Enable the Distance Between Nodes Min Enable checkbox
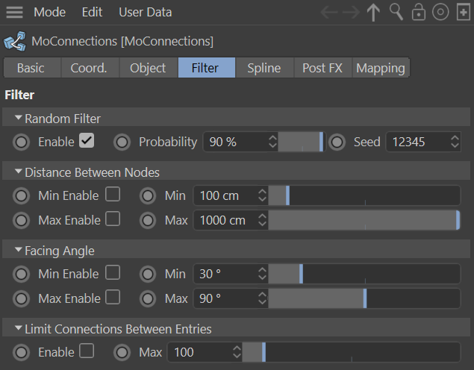The image size is (474, 370). [112, 195]
